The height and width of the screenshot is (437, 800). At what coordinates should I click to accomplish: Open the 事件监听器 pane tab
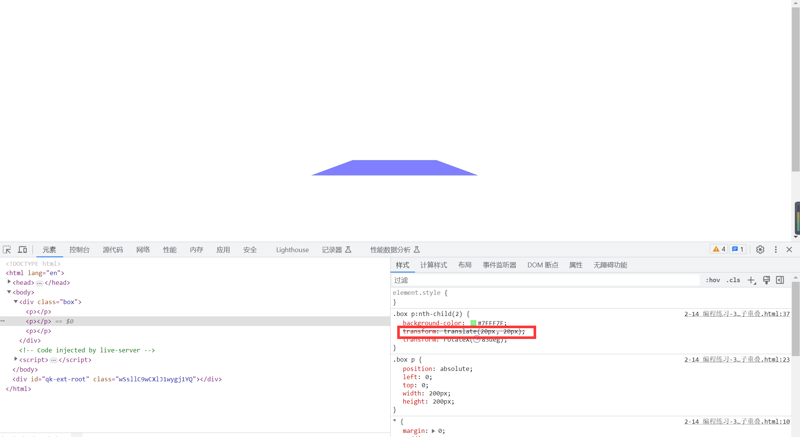(x=499, y=265)
